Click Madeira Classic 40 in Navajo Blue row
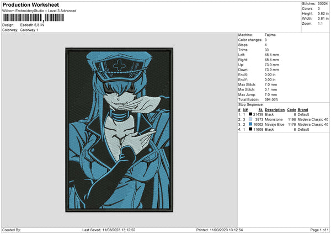This screenshot has height=234, width=331. coord(313,125)
